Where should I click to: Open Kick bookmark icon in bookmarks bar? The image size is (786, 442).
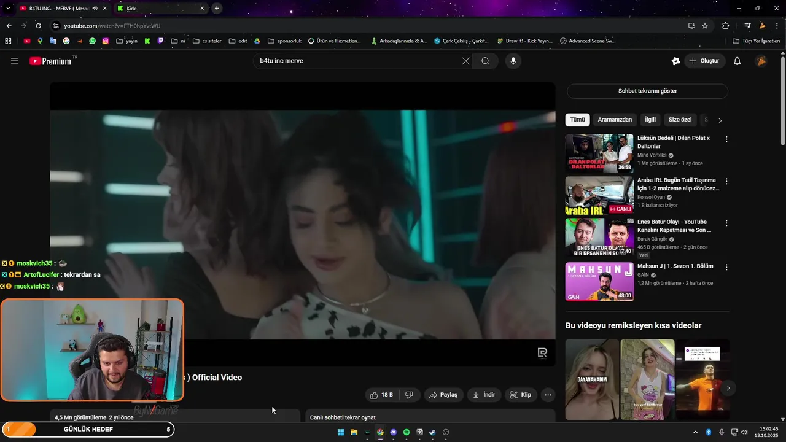(x=147, y=41)
